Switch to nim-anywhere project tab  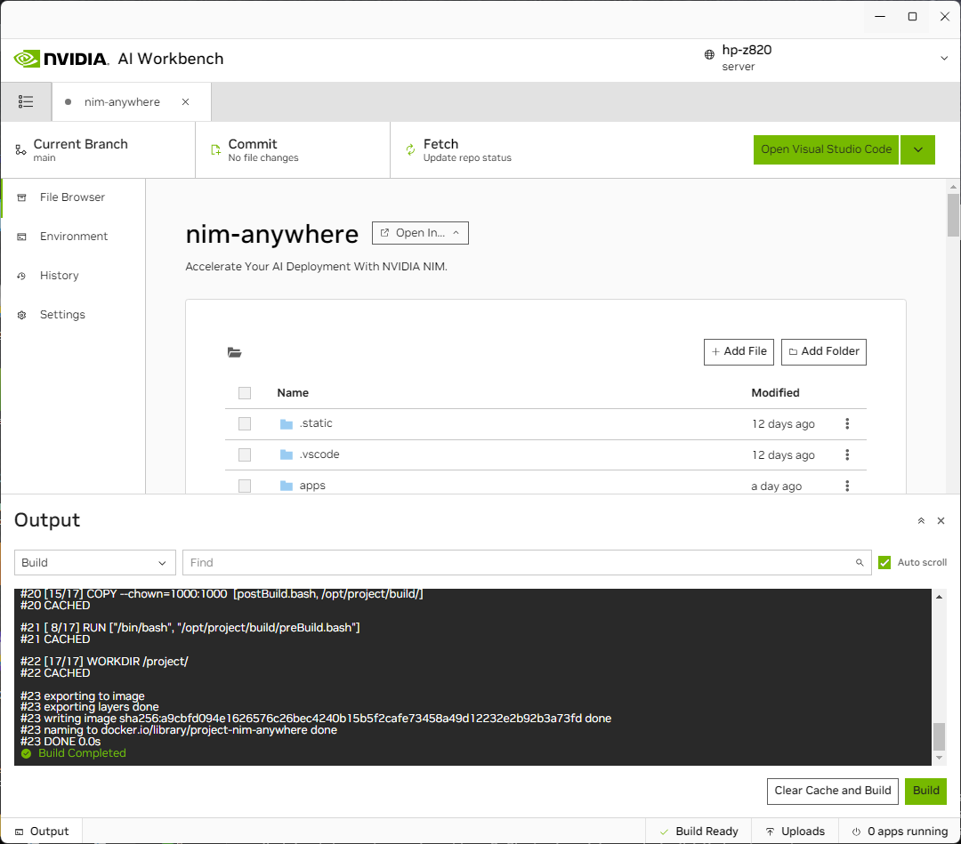click(x=123, y=101)
